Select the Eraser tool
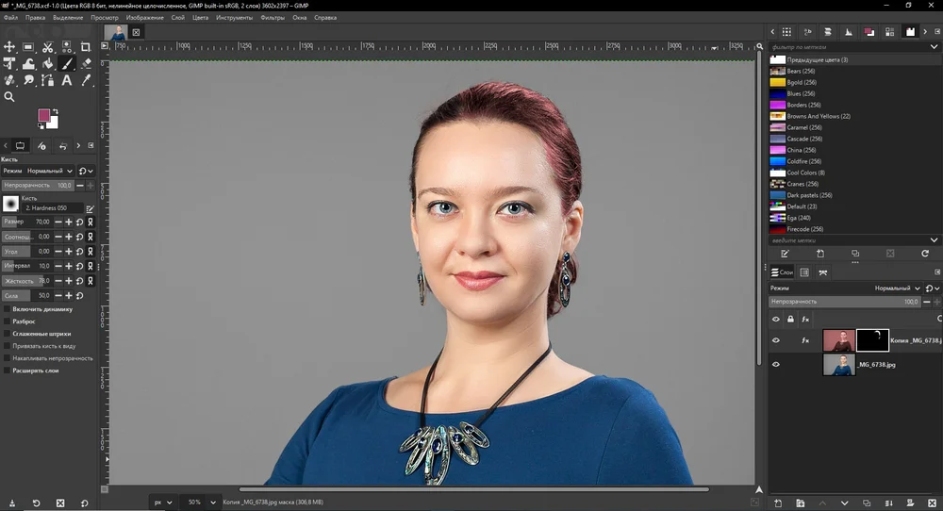The image size is (943, 511). coord(86,64)
